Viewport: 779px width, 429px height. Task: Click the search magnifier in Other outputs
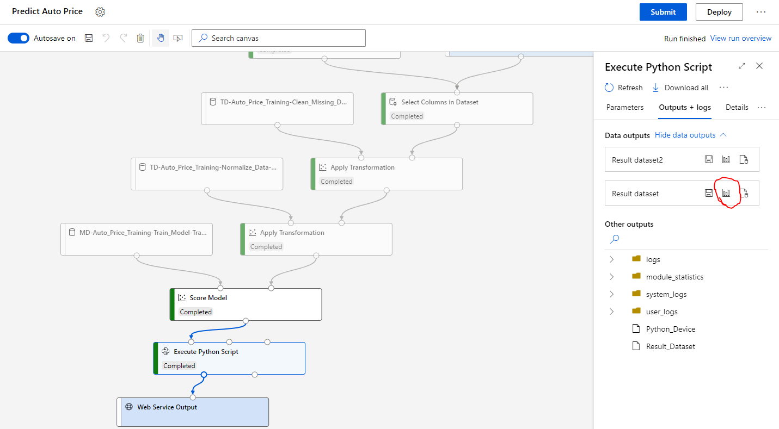point(615,239)
